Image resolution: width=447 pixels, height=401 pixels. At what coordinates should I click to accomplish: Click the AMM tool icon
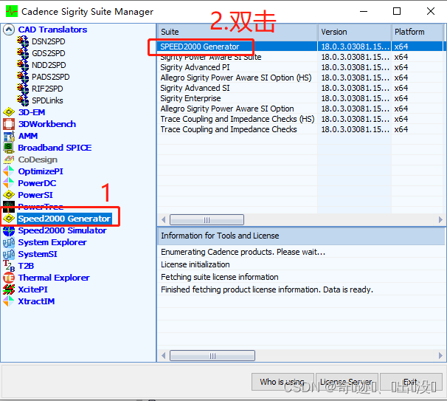point(9,136)
